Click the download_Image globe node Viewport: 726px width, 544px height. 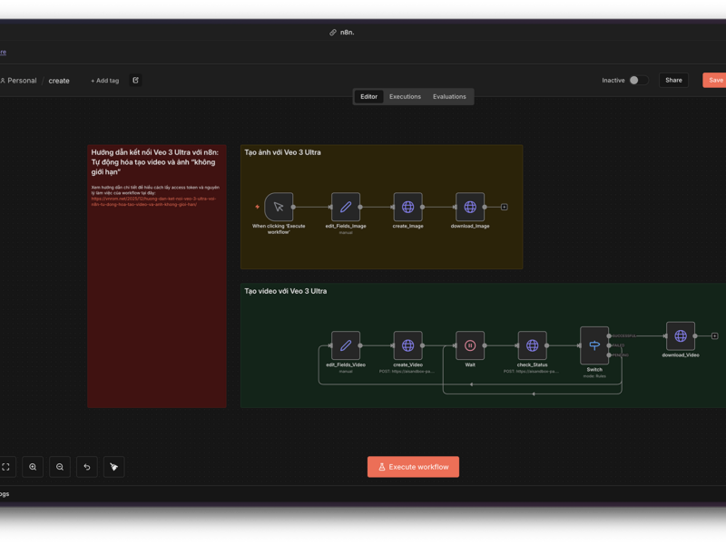pyautogui.click(x=470, y=207)
